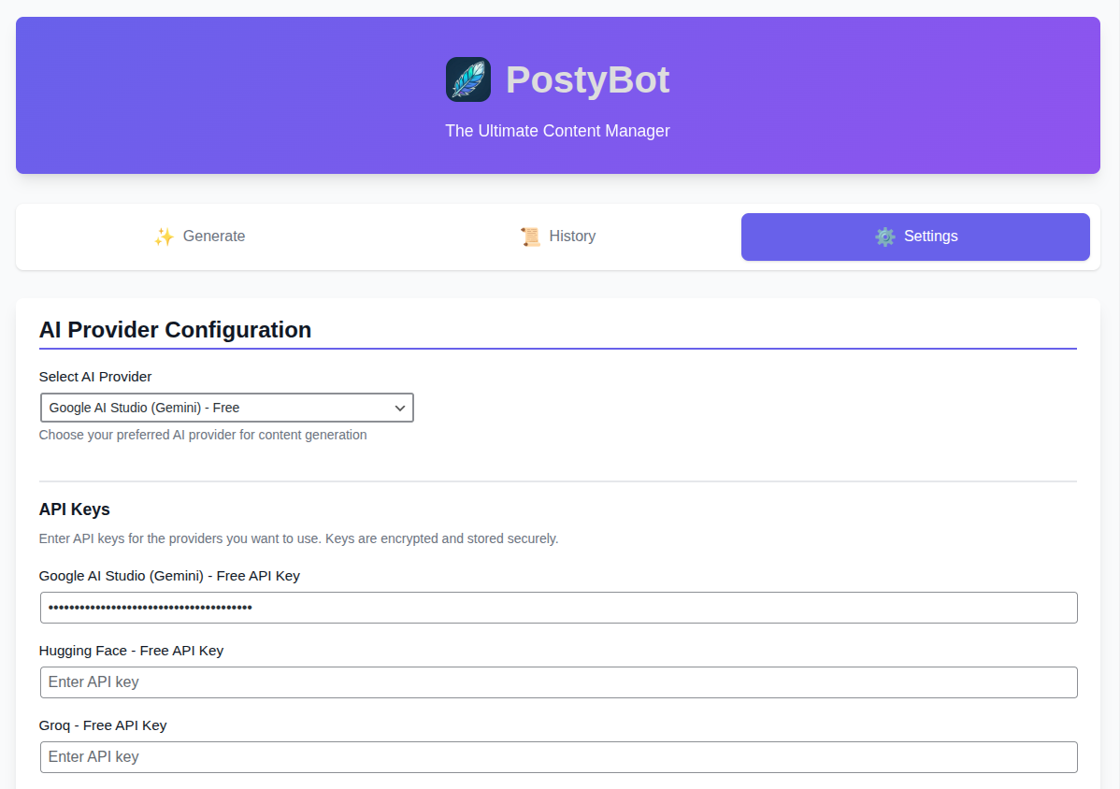Viewport: 1120px width, 789px height.
Task: Expand provider list using the chevron arrow
Action: pos(400,408)
